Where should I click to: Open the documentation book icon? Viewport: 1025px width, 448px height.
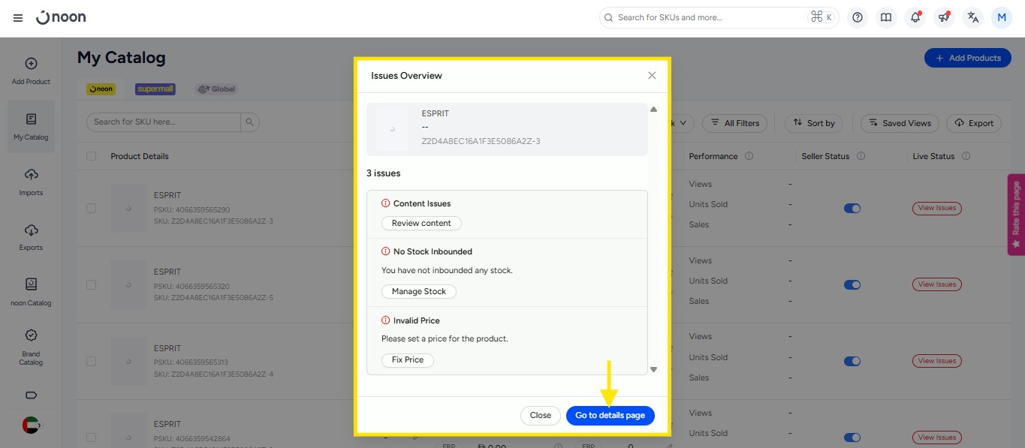coord(886,18)
